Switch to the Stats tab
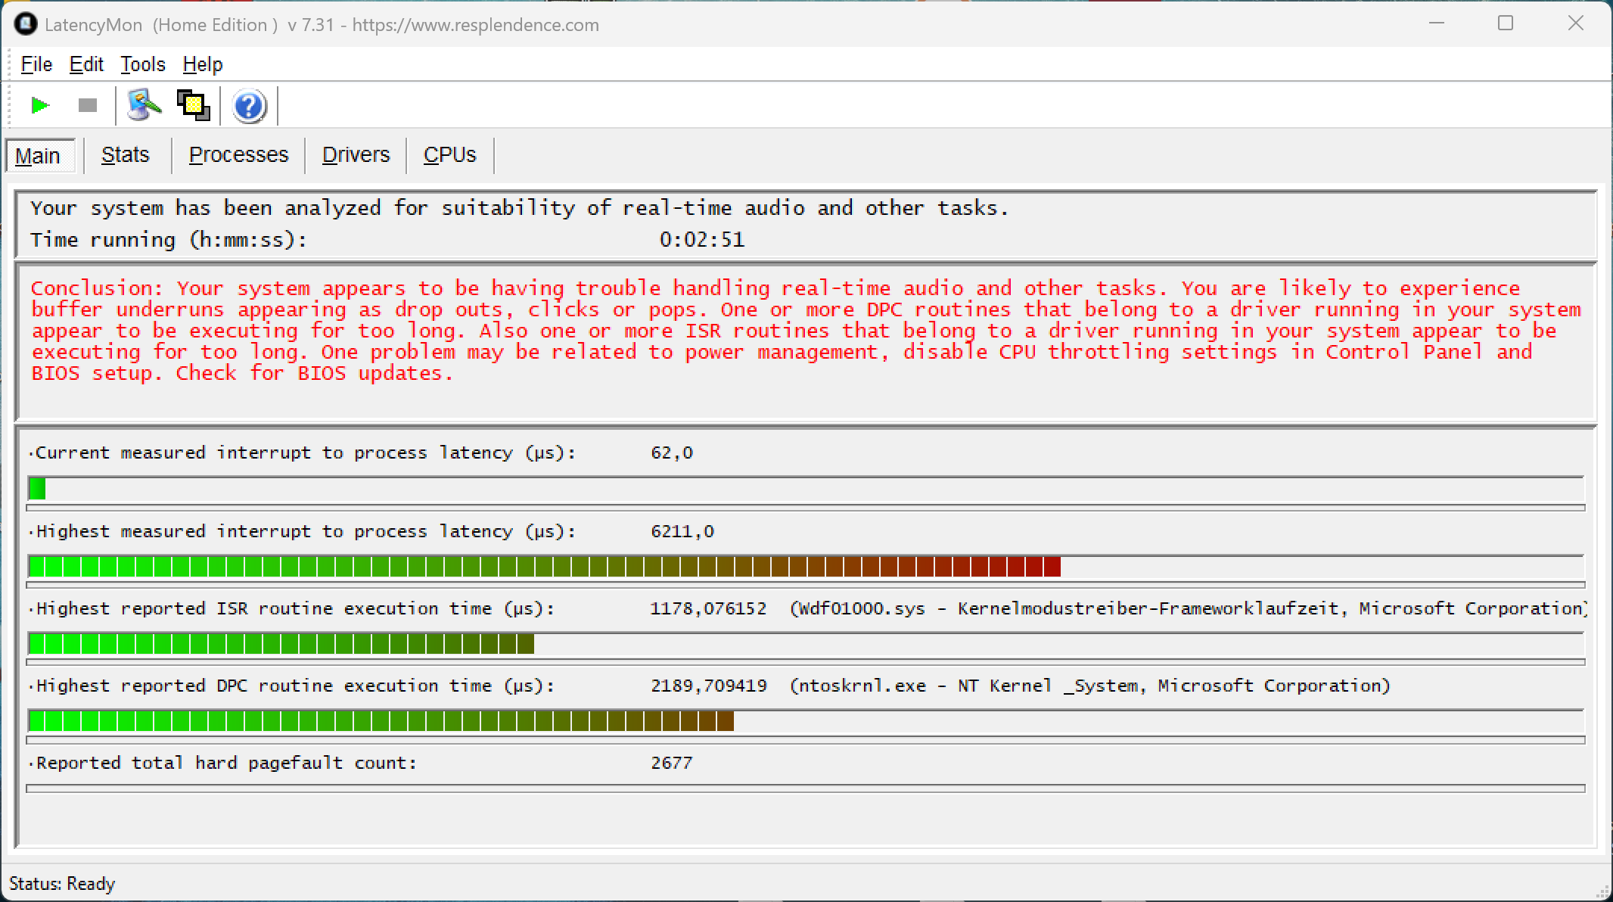The width and height of the screenshot is (1613, 902). 125,155
